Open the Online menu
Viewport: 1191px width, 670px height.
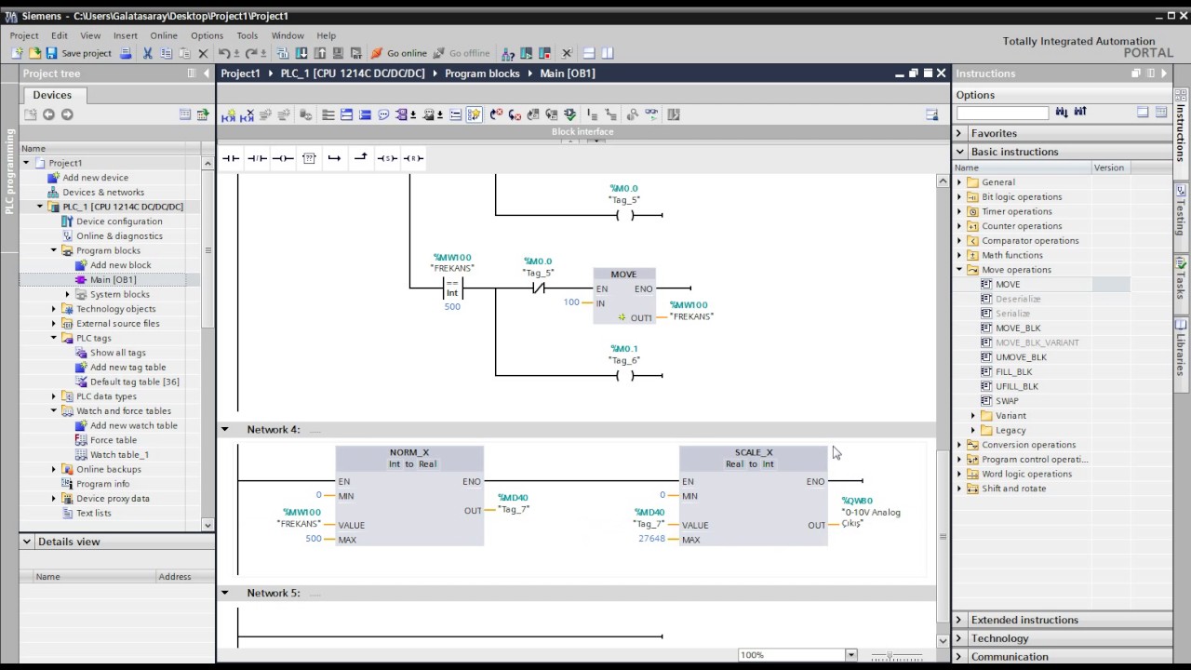click(164, 35)
